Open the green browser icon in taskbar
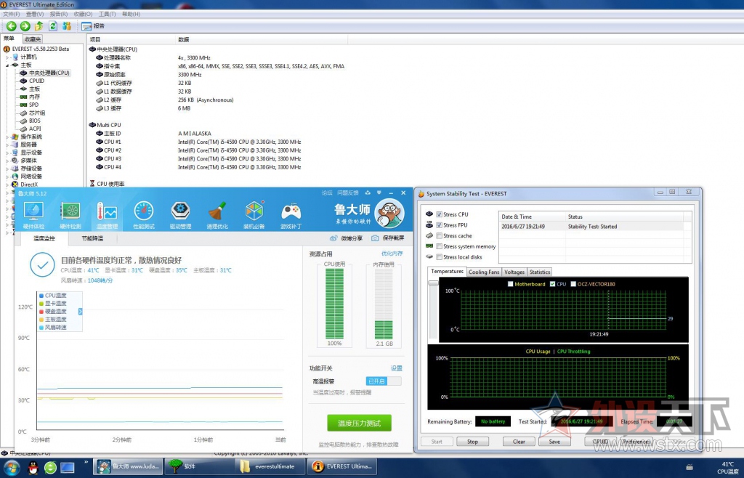The image size is (744, 478). coord(50,468)
